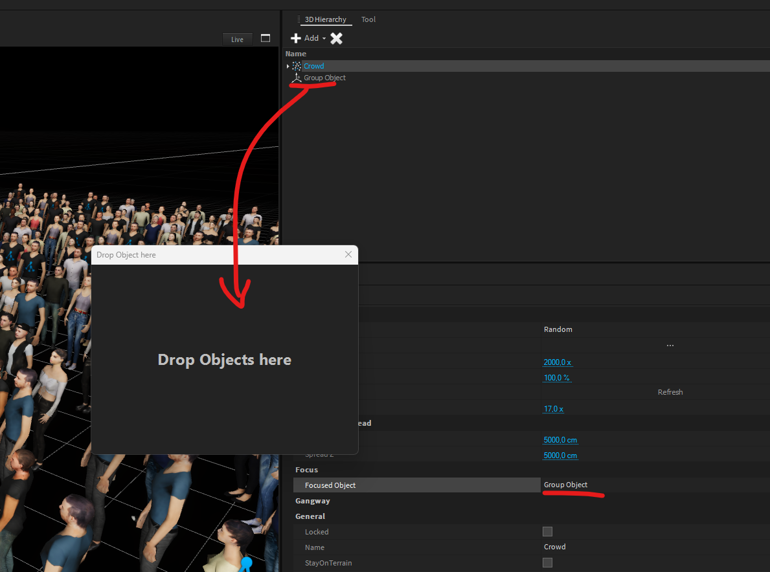This screenshot has height=572, width=770.
Task: Expand the Crowd tree node
Action: (x=288, y=66)
